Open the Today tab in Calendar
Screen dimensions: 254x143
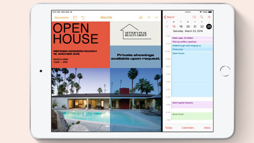(x=169, y=128)
